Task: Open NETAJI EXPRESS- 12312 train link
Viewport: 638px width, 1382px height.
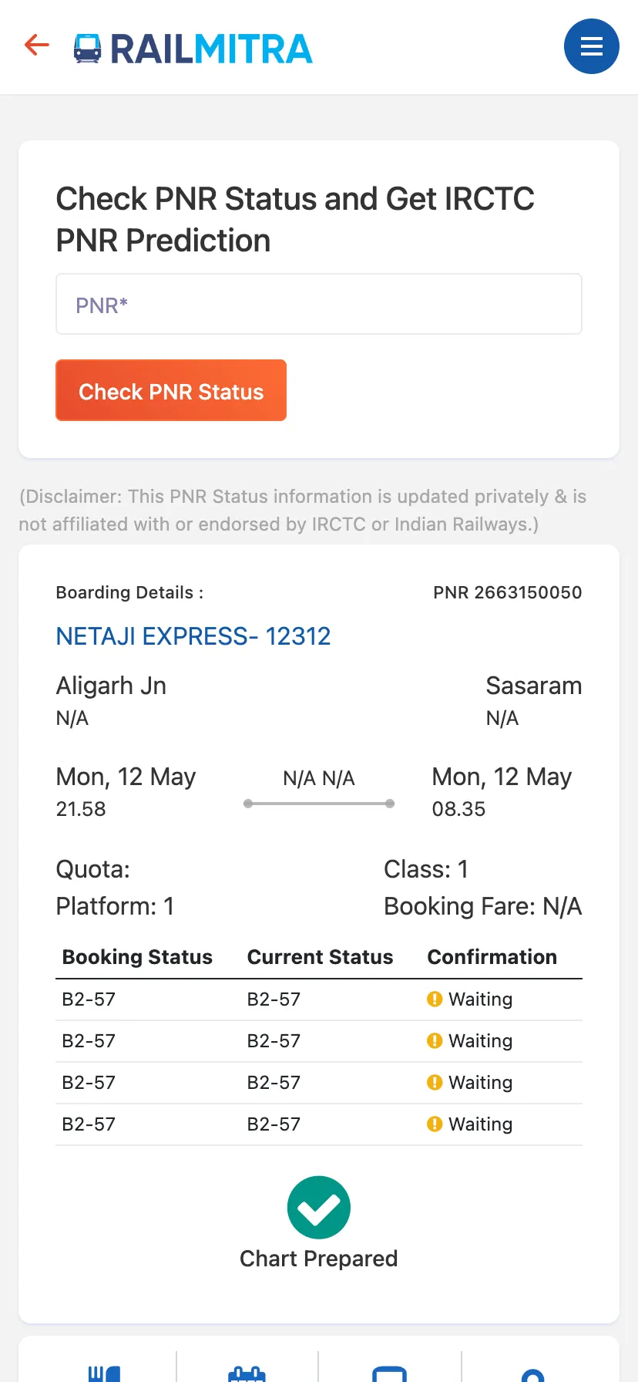Action: coord(193,636)
